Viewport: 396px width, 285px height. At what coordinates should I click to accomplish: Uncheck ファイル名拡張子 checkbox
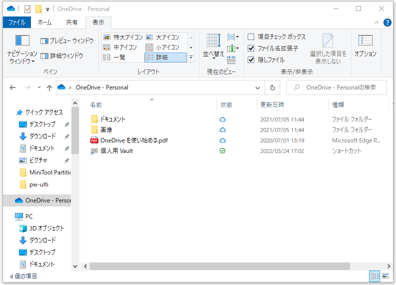pos(251,48)
